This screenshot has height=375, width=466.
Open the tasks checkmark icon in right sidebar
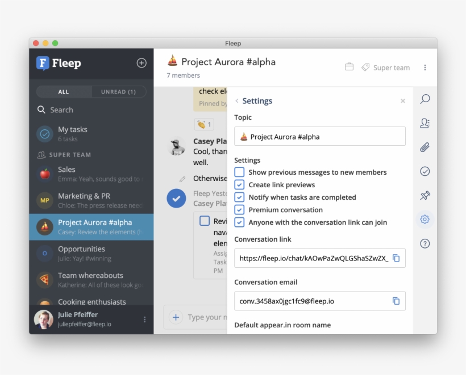tap(425, 171)
